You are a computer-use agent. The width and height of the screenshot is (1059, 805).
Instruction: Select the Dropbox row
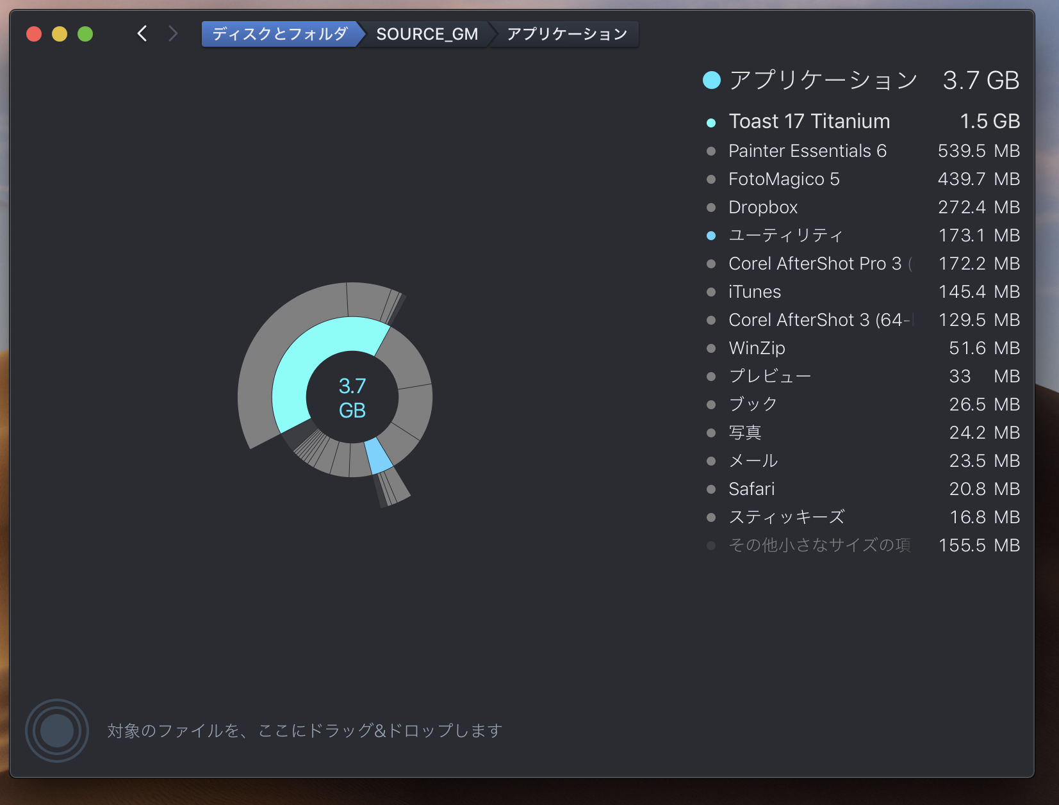[862, 207]
